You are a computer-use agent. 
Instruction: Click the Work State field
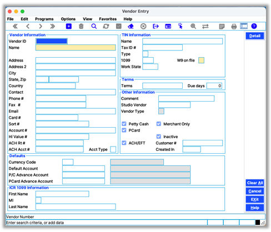coord(150,67)
